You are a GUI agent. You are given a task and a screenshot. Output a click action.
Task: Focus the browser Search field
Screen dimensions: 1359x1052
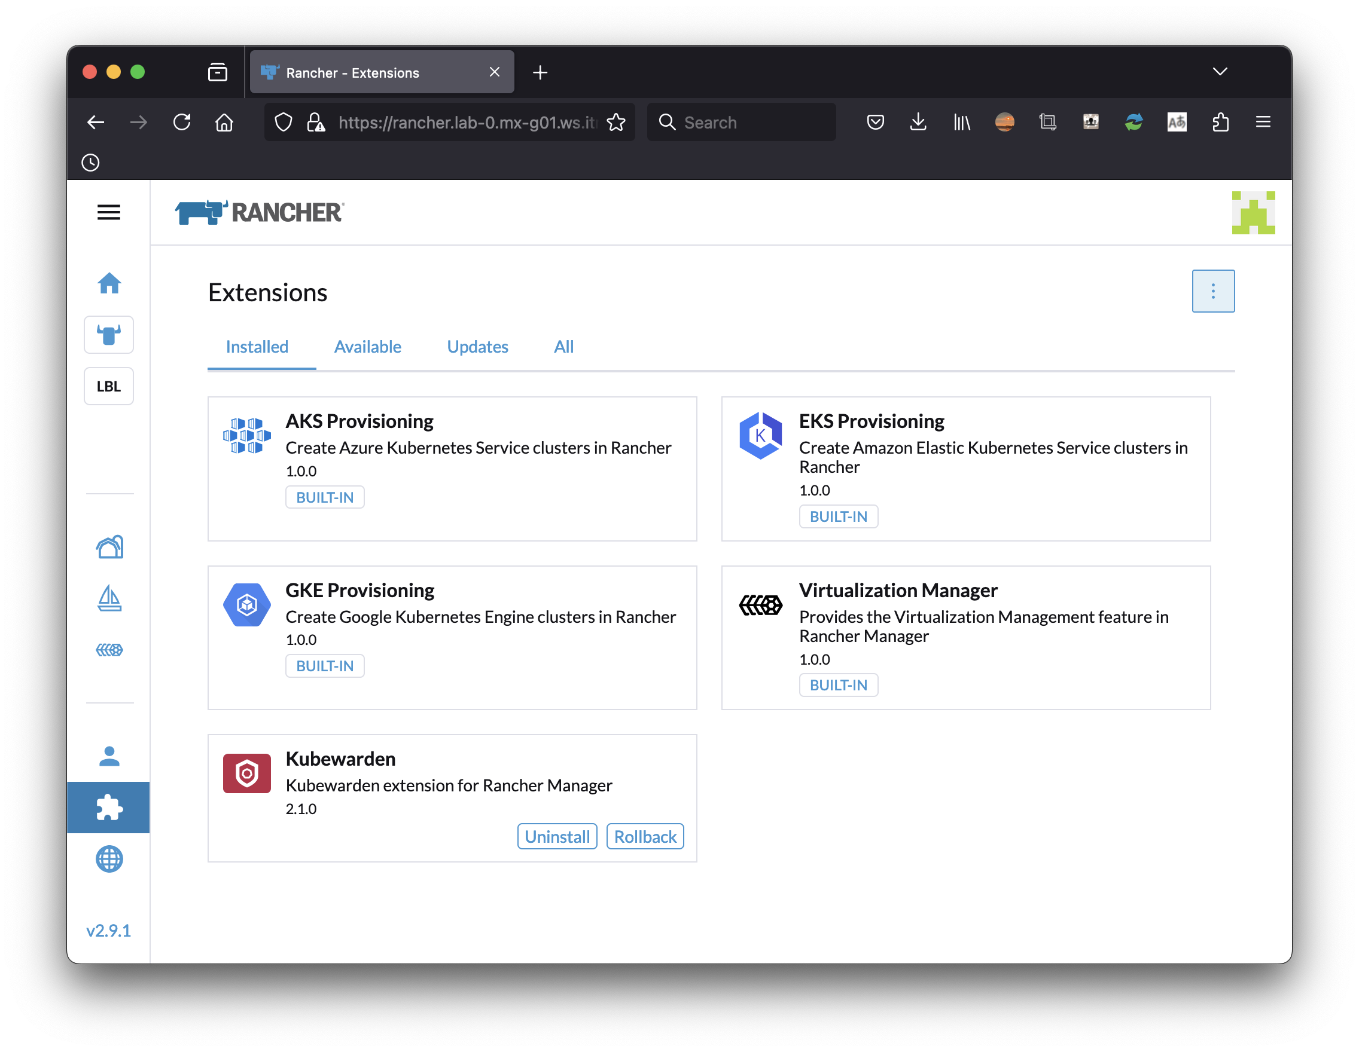click(741, 123)
